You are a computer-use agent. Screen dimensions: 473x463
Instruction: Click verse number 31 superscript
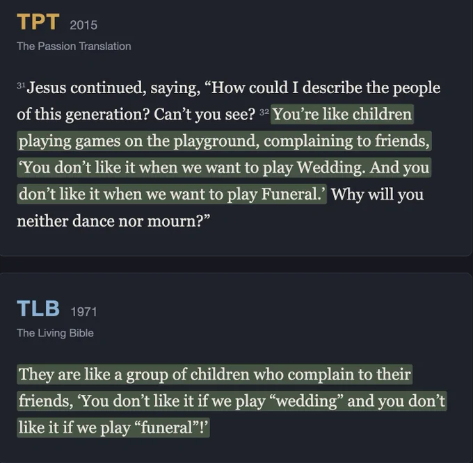coord(21,86)
